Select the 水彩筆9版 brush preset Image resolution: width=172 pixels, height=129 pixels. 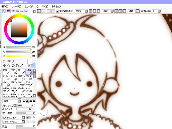click(x=6, y=90)
